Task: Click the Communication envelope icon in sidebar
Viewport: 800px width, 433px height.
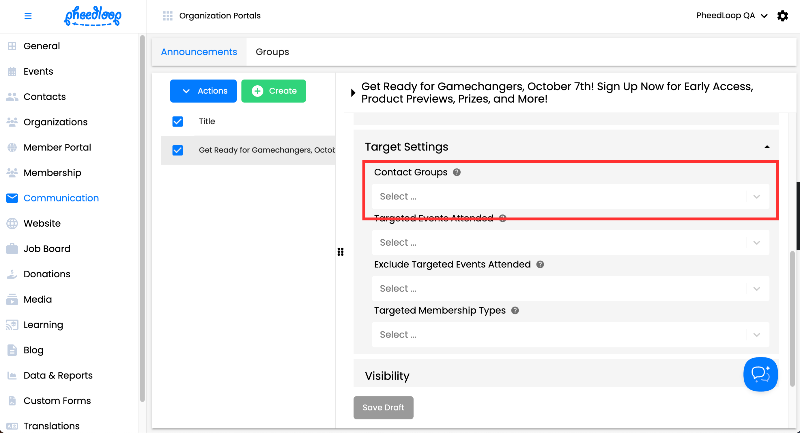Action: pos(12,198)
